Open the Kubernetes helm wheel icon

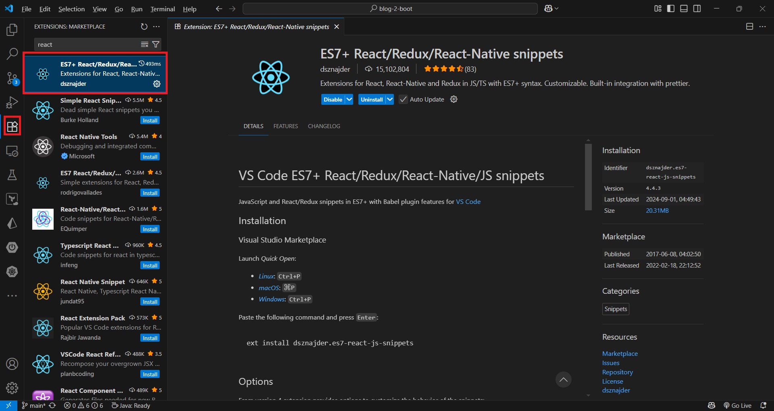pyautogui.click(x=12, y=272)
